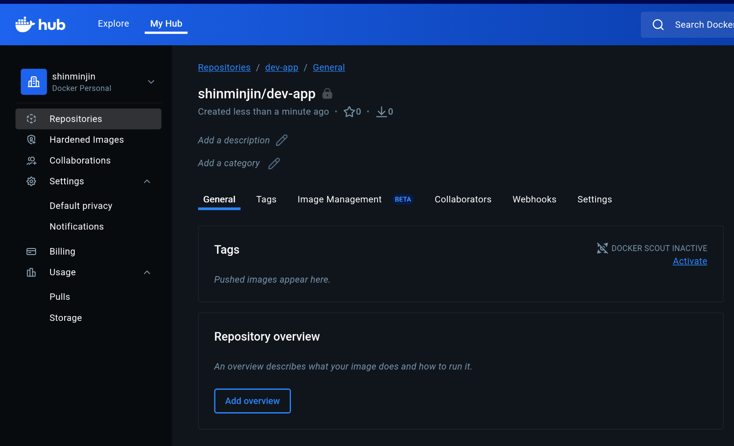Click the Add overview button

coord(252,401)
